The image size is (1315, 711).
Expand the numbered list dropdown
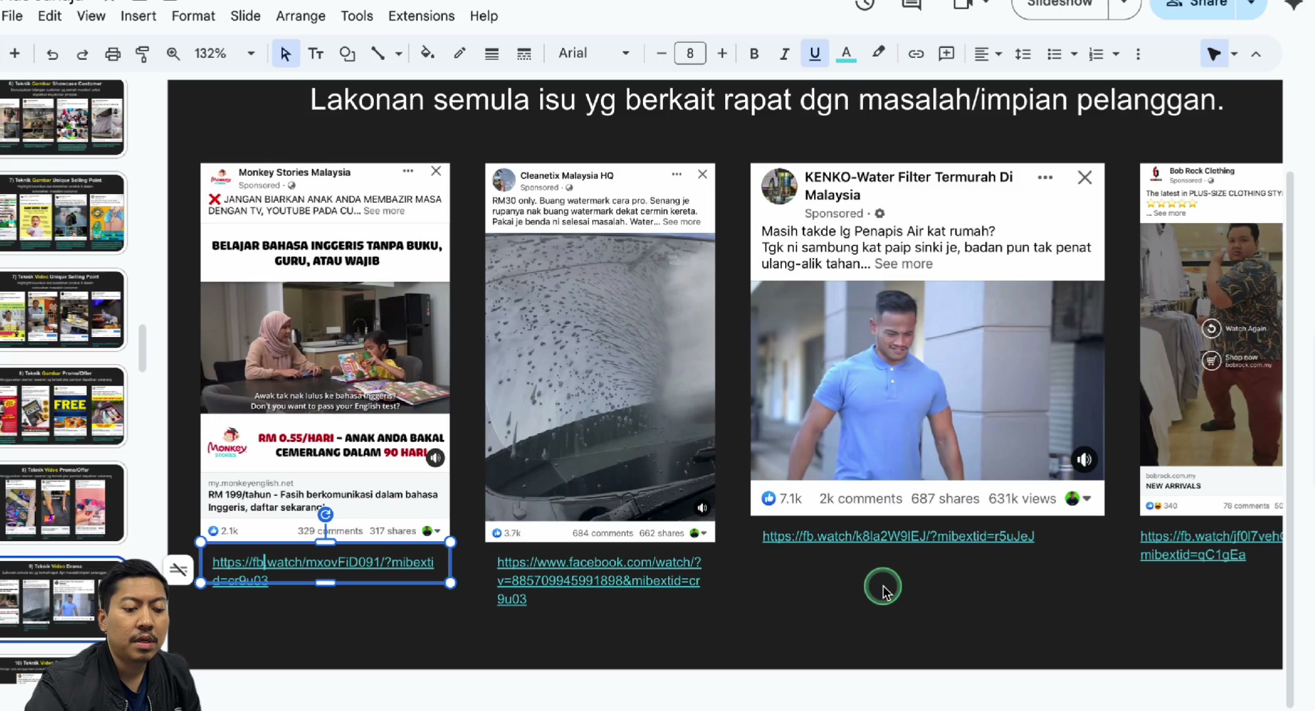point(1116,54)
